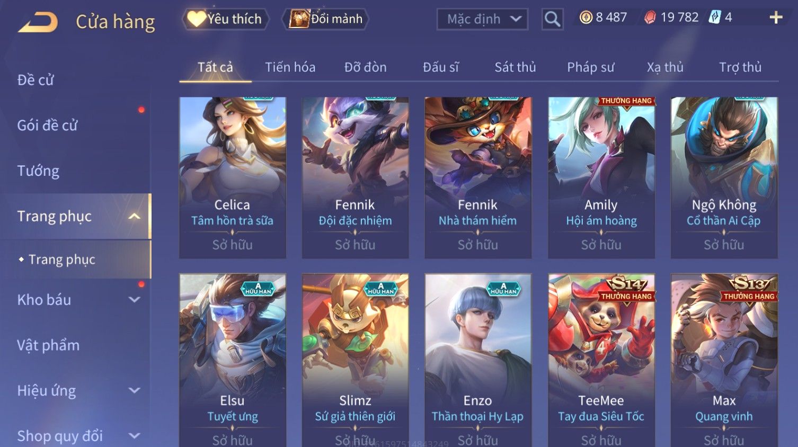Switch to the Pháp sư tab
This screenshot has width=798, height=447.
click(x=591, y=67)
